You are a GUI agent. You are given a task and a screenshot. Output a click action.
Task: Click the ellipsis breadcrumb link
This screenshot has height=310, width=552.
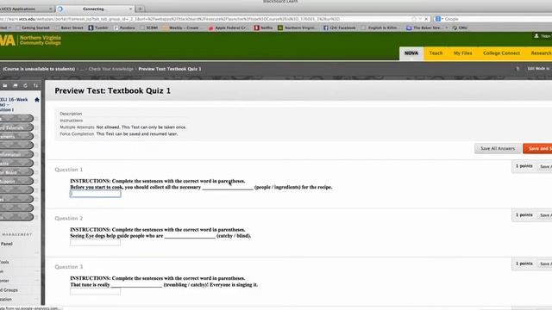(82, 69)
